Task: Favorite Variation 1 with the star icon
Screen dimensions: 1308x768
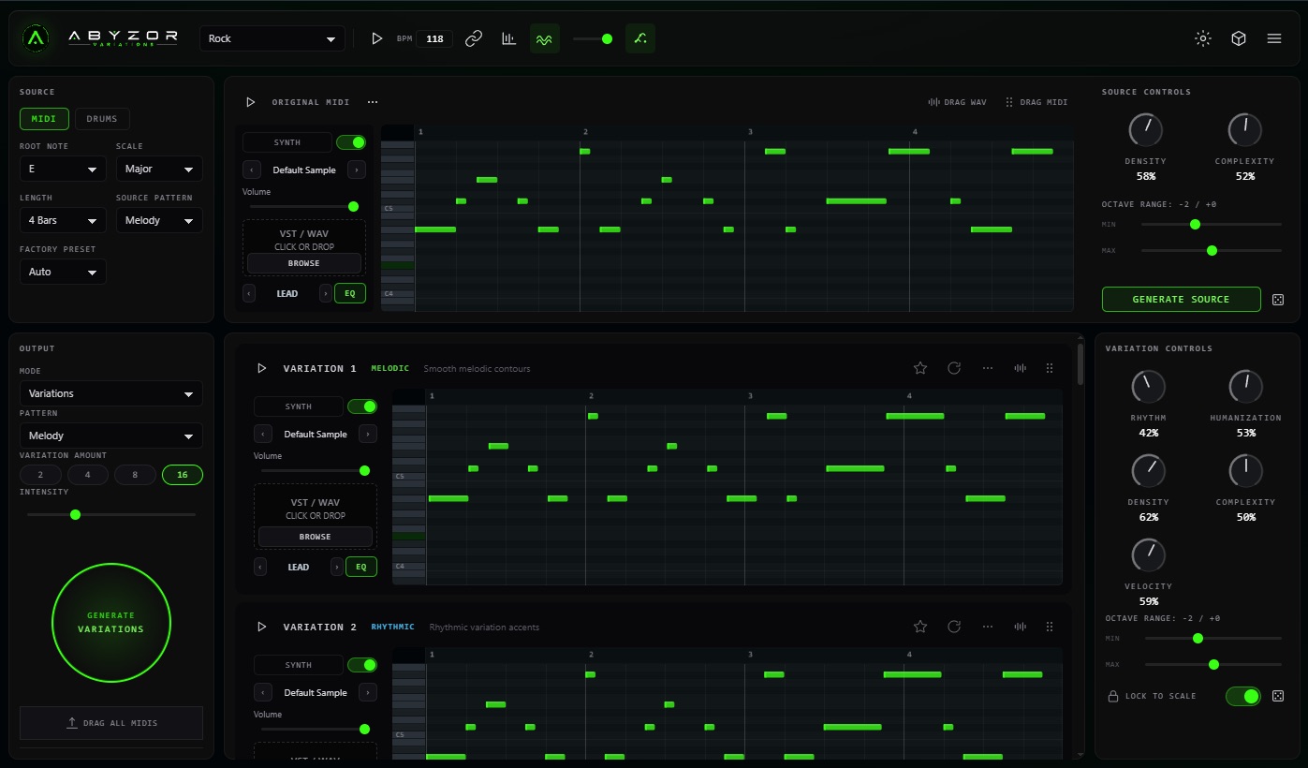Action: click(x=919, y=368)
